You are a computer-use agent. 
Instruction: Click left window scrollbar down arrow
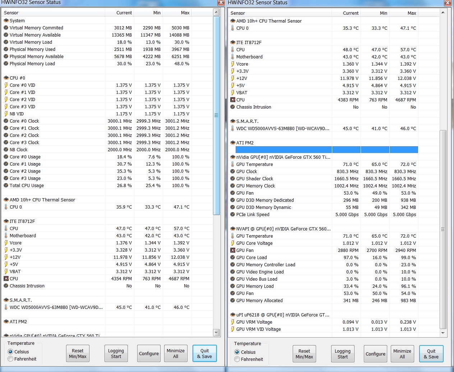[x=216, y=333]
